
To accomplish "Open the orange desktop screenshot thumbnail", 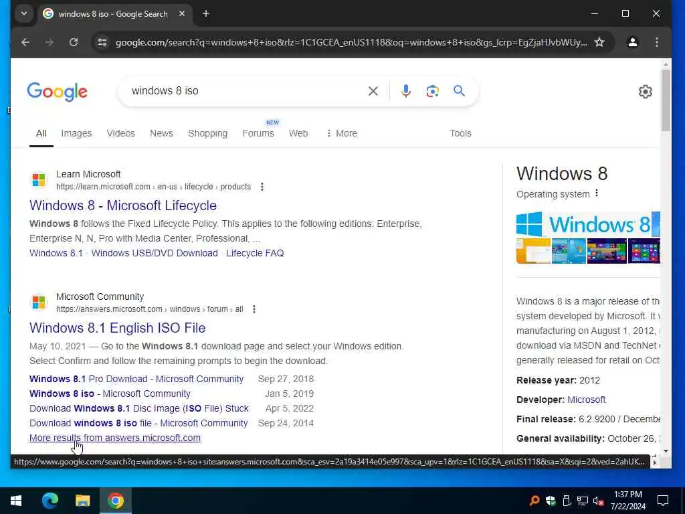I will coord(533,251).
